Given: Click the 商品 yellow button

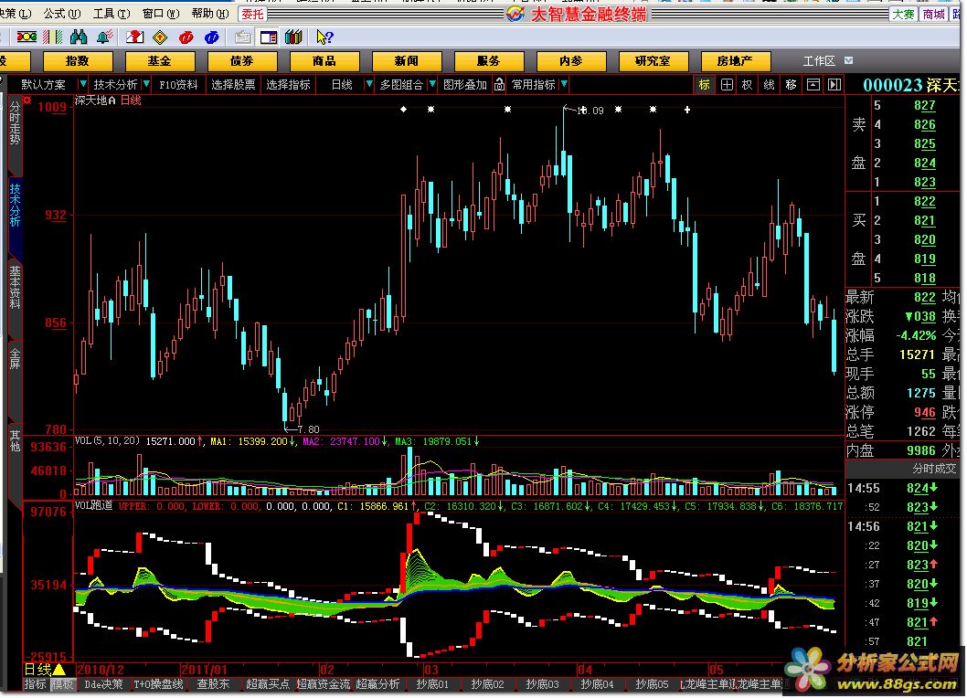Looking at the screenshot, I should [324, 61].
